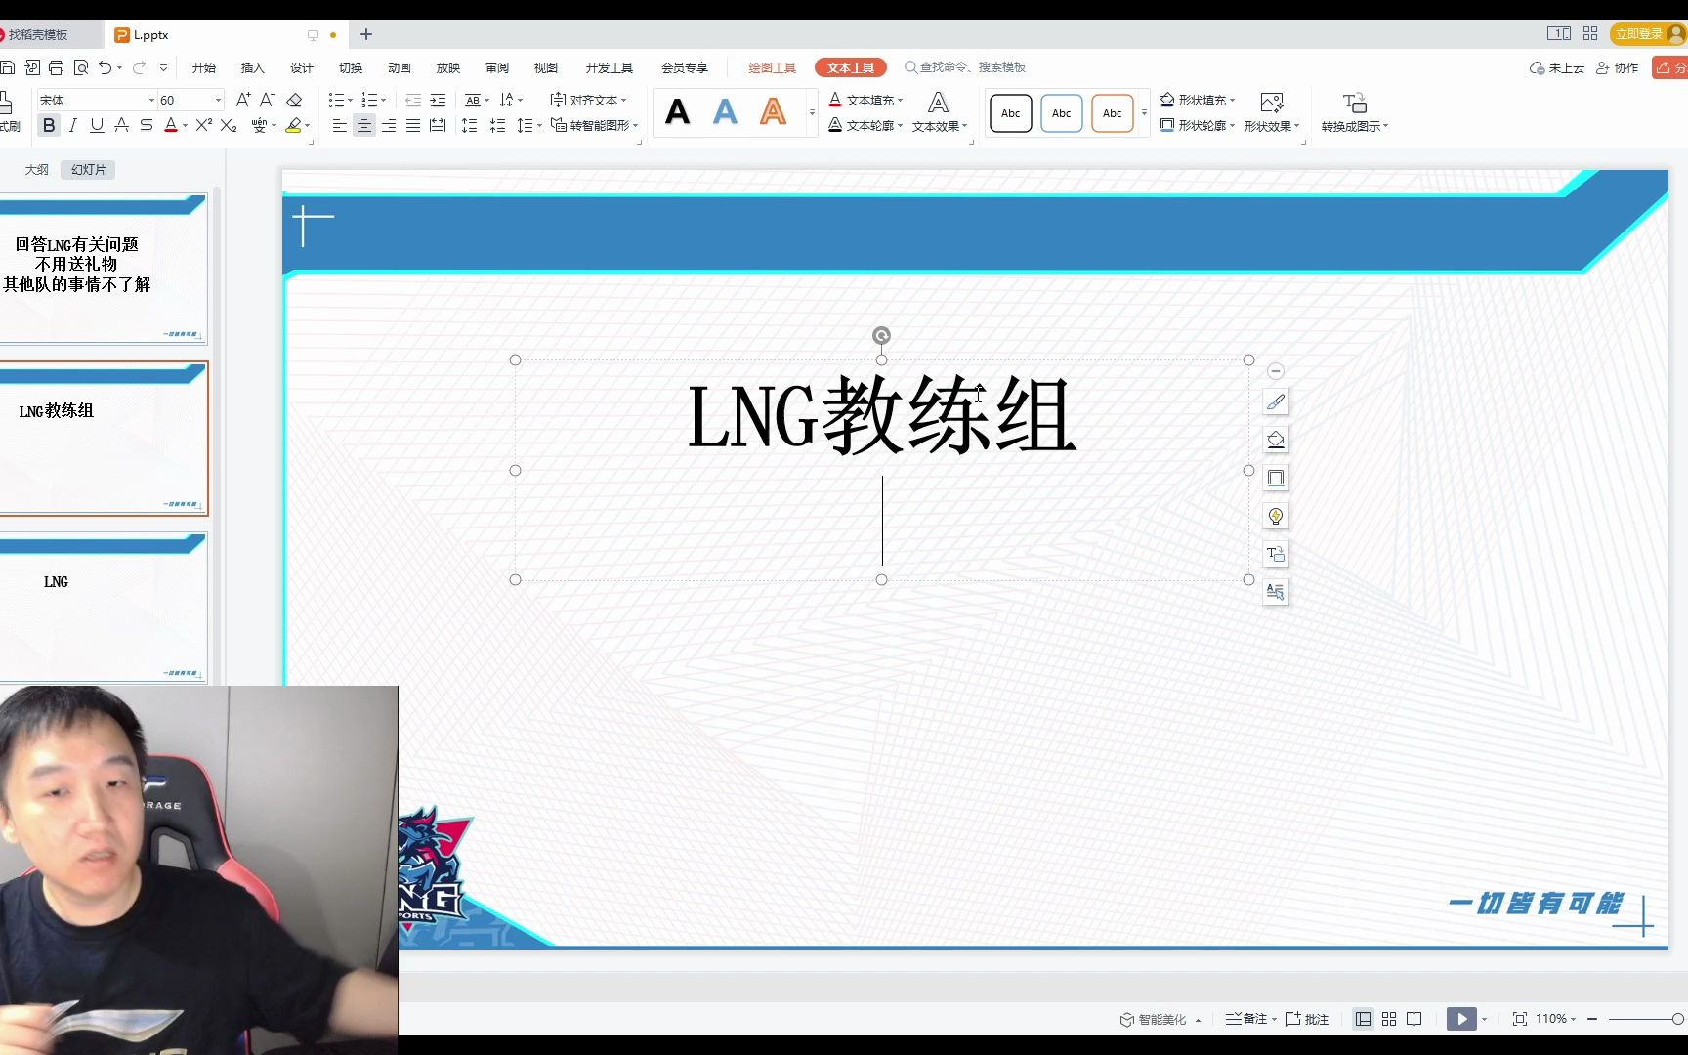Click the text layout icon beside text box
Viewport: 1688px width, 1055px height.
(1276, 592)
